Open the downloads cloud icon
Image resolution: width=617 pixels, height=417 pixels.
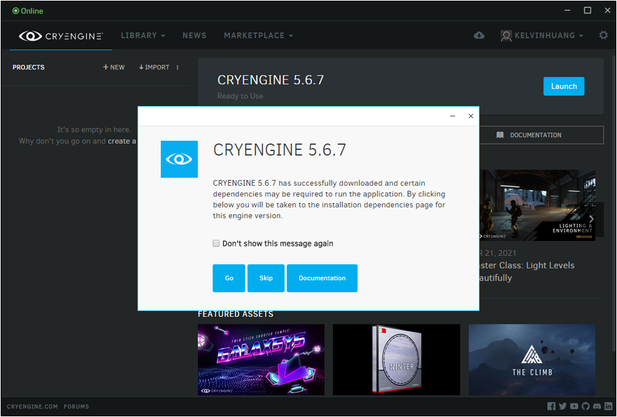pos(479,36)
